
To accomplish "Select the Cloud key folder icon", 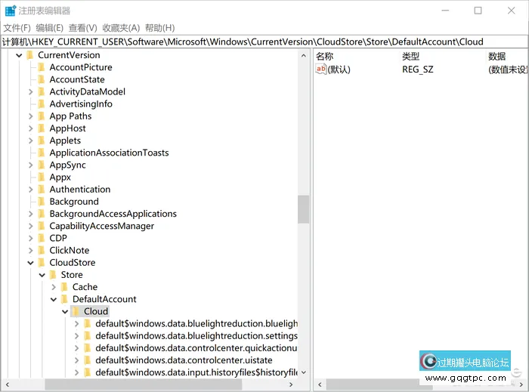I will 76,311.
